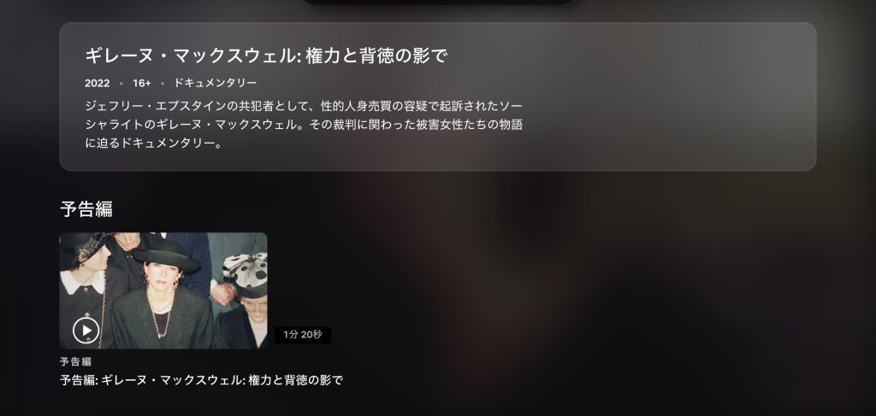Click the dark rounded bar at the top edge

438,2
